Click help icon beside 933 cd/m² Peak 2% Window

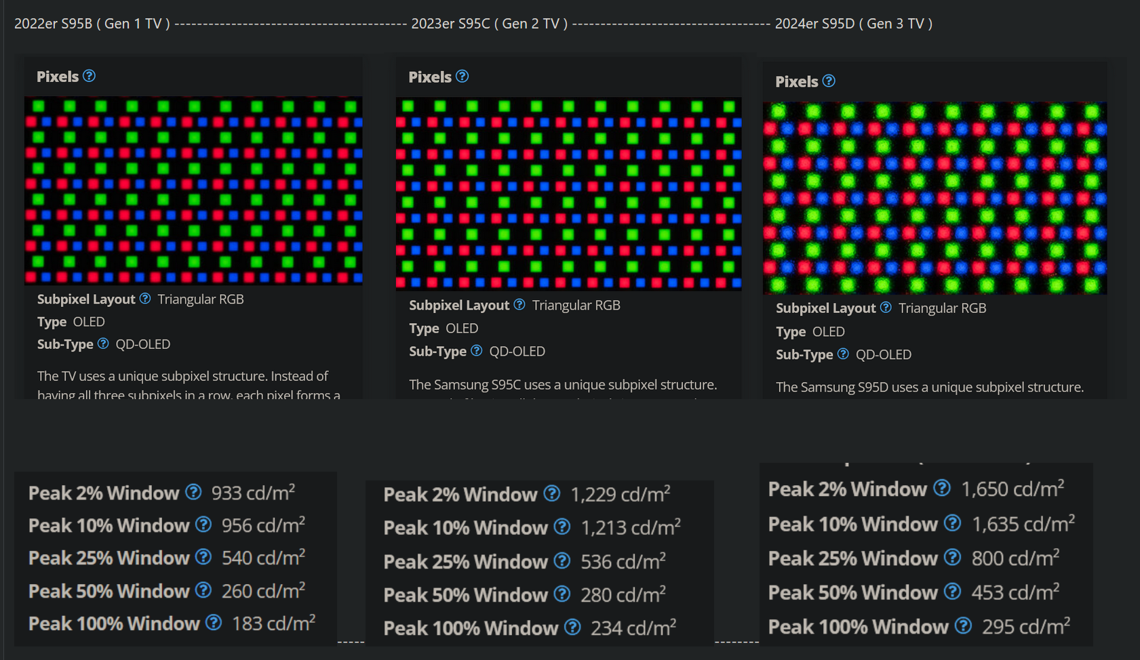[x=193, y=492]
